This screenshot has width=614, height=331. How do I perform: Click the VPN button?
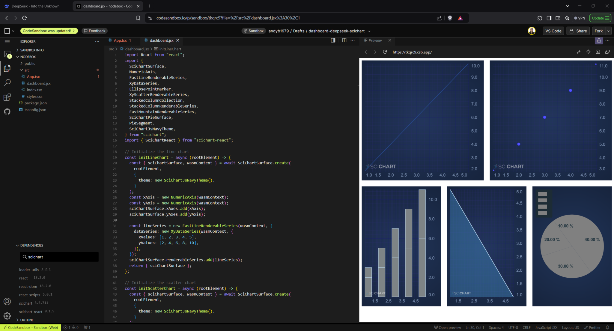click(580, 18)
